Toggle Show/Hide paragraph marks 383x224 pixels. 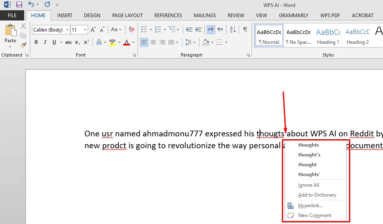245,29
